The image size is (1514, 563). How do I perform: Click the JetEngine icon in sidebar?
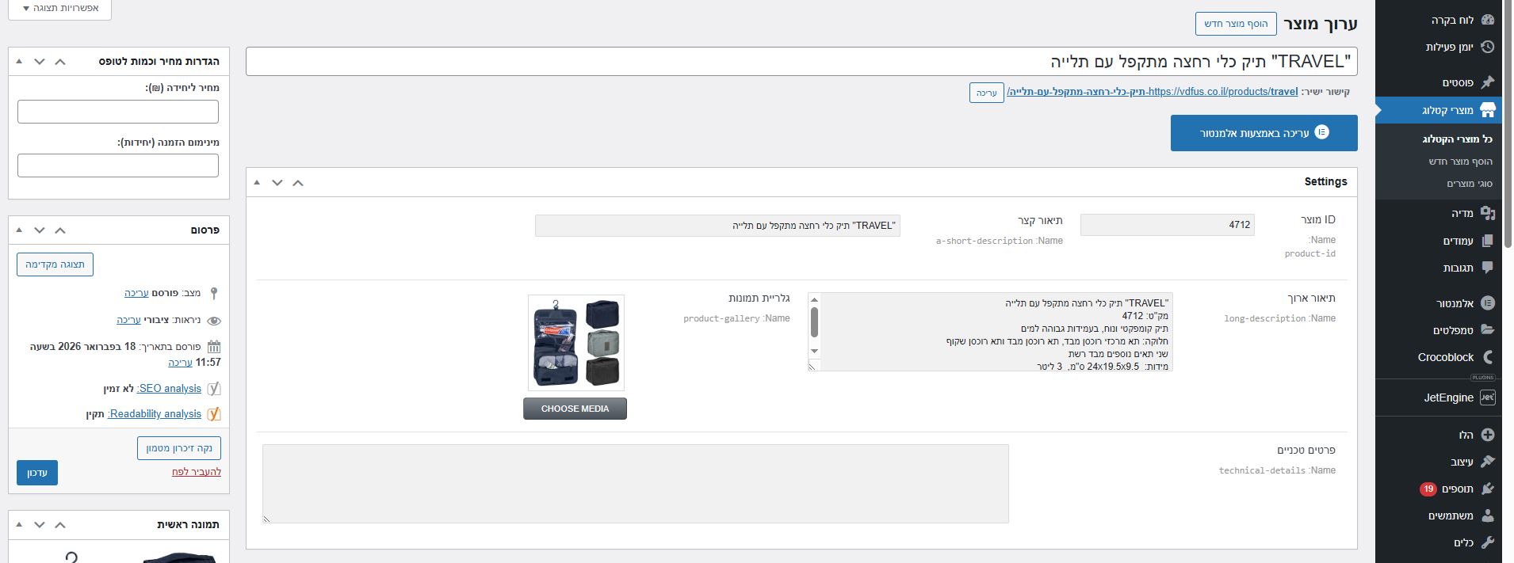point(1487,398)
